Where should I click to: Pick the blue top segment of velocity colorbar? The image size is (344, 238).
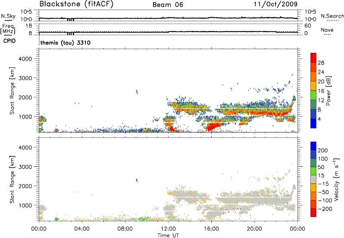click(313, 146)
